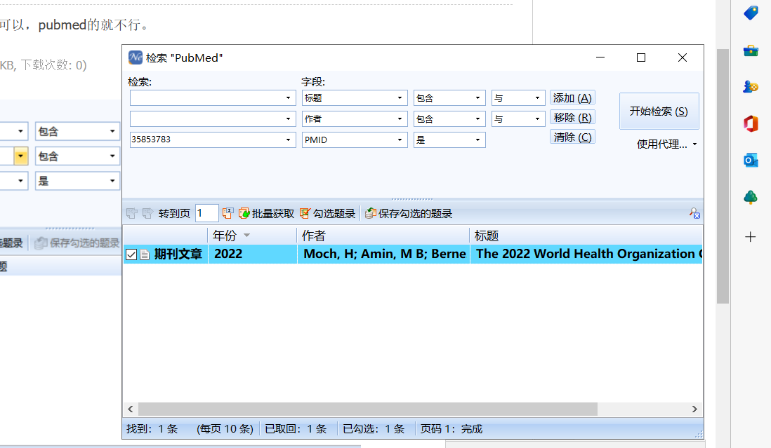The height and width of the screenshot is (448, 771).
Task: Go to the previous results page arrow
Action: (x=132, y=213)
